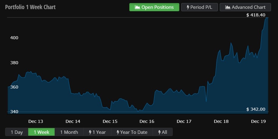Click the bolt icon beside 1 Year
Image resolution: width=278 pixels, height=139 pixels.
click(x=90, y=132)
